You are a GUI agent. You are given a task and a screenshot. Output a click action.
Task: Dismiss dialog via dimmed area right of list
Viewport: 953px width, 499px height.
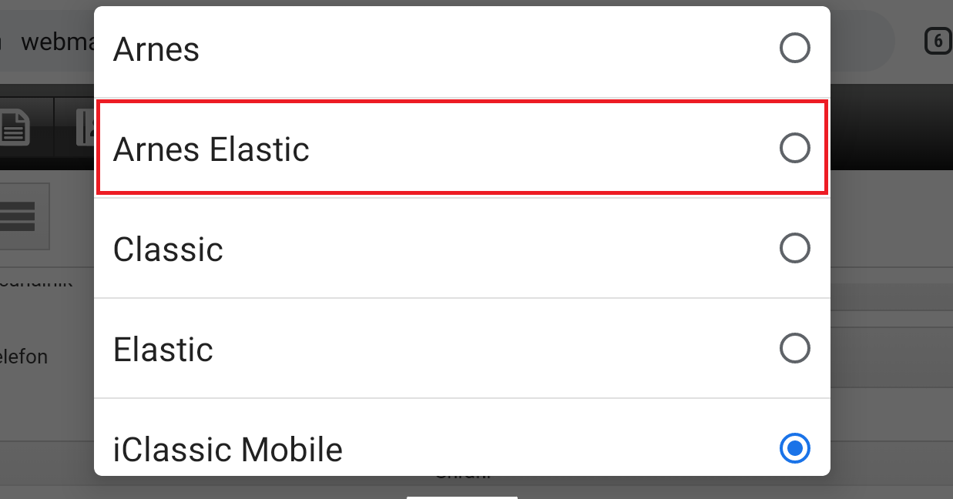point(891,231)
